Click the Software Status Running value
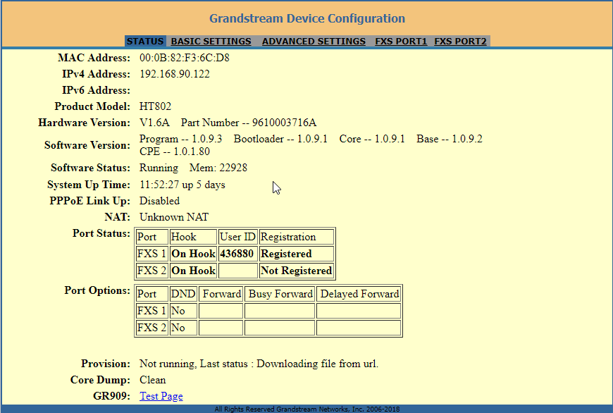This screenshot has width=613, height=413. point(159,168)
